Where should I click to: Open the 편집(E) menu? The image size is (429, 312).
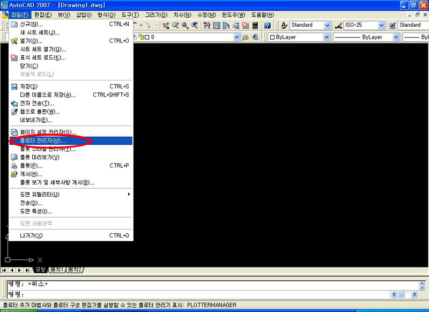43,15
